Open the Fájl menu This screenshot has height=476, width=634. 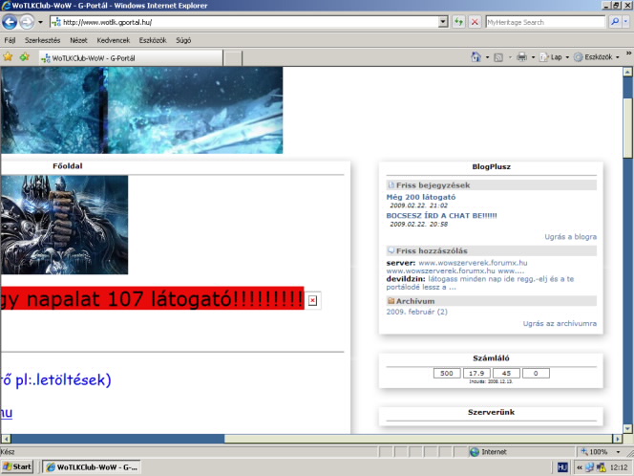(x=10, y=40)
